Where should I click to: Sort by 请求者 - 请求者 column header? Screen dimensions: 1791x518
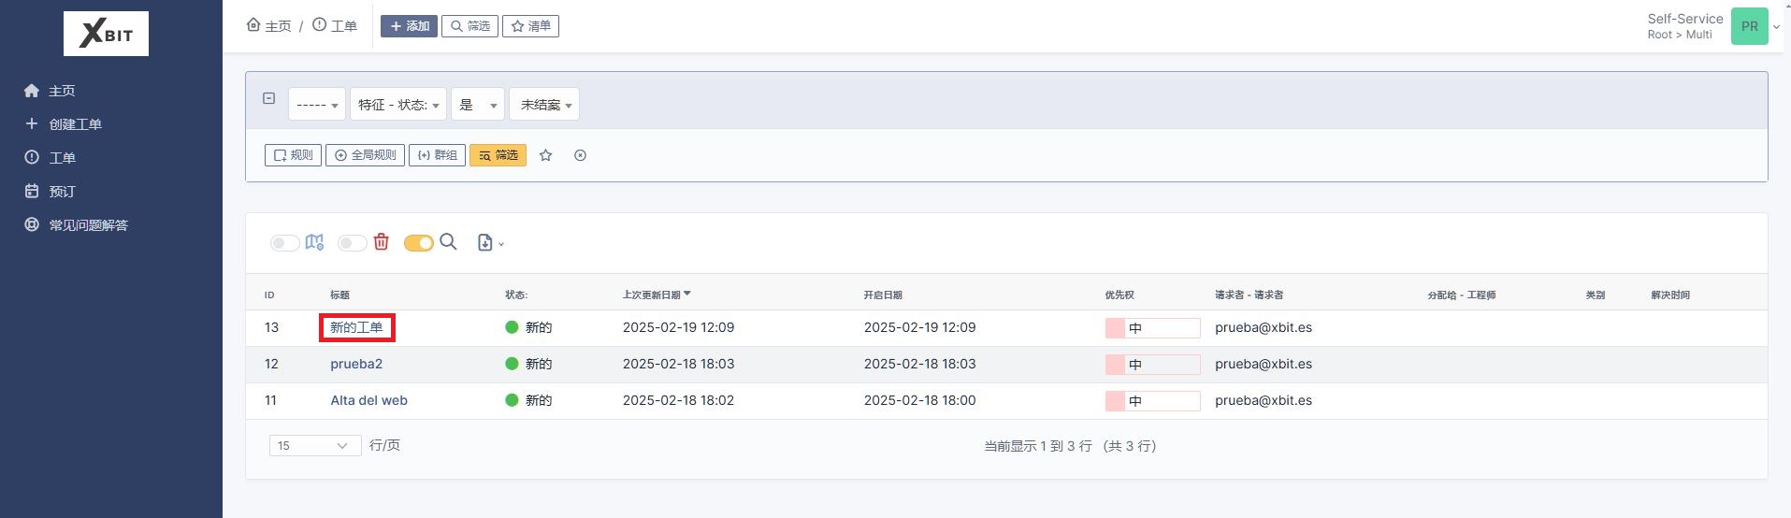(x=1249, y=295)
